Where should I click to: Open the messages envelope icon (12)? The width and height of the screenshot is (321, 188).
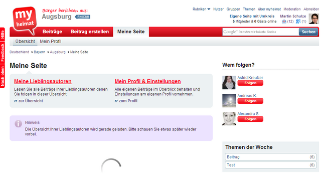point(284,22)
